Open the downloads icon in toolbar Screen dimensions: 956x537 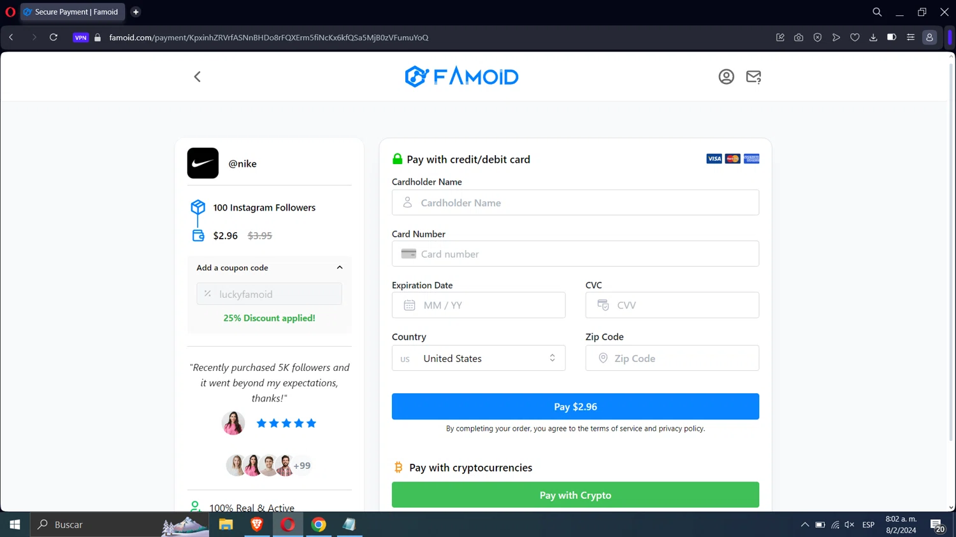(873, 38)
